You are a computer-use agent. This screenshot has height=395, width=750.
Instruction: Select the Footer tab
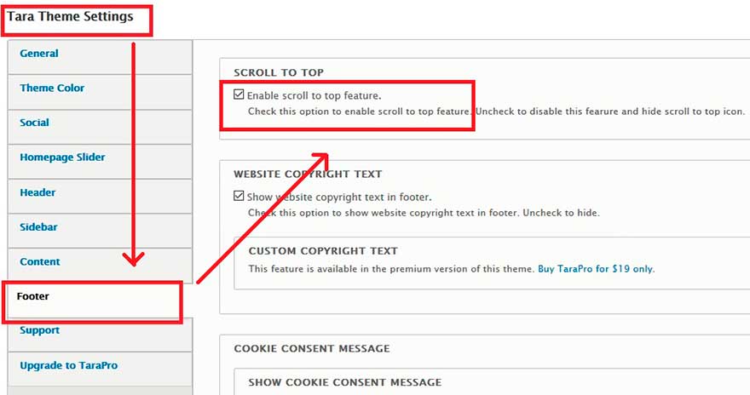(x=33, y=297)
